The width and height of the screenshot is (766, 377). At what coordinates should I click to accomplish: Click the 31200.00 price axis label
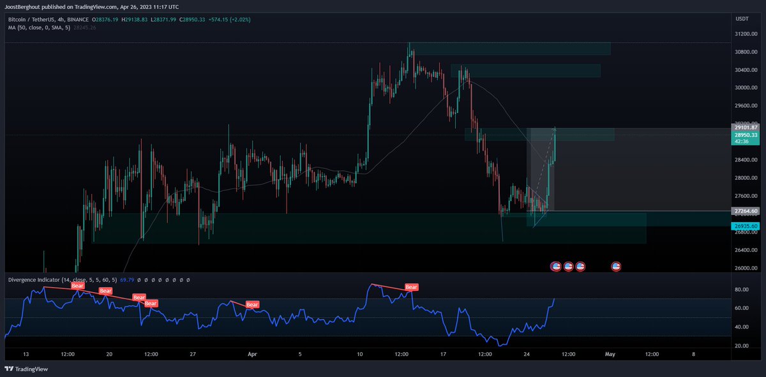point(746,34)
